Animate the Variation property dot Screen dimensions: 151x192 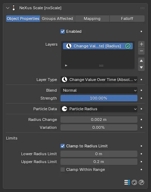coord(141,127)
